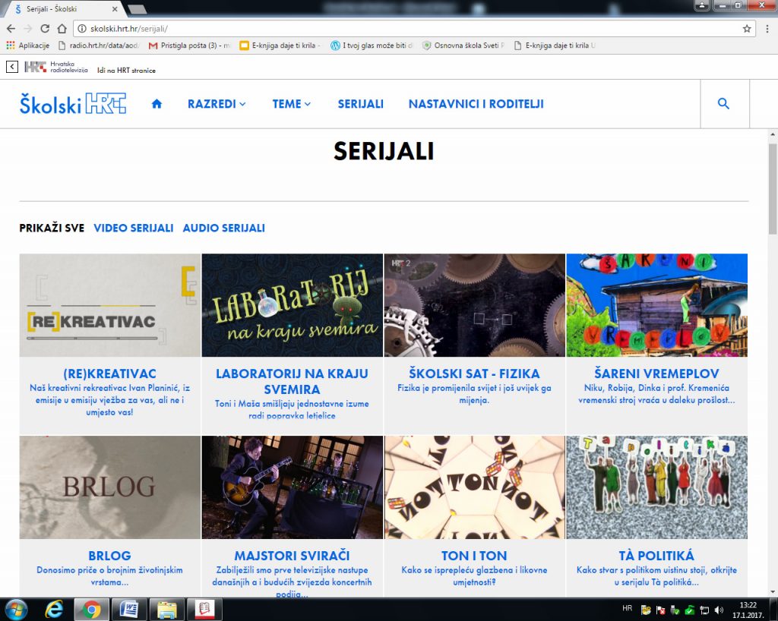Open the Apps (Aplikacije) bookmarks shortcut
The width and height of the screenshot is (778, 621).
[x=28, y=46]
